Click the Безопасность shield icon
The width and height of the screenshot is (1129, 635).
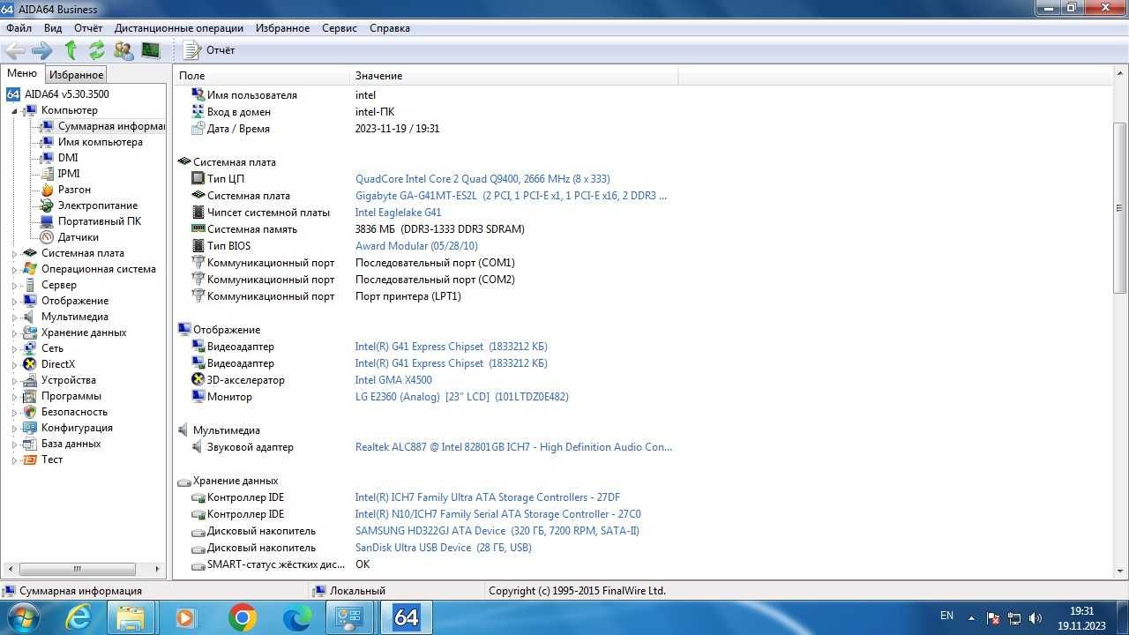point(30,412)
